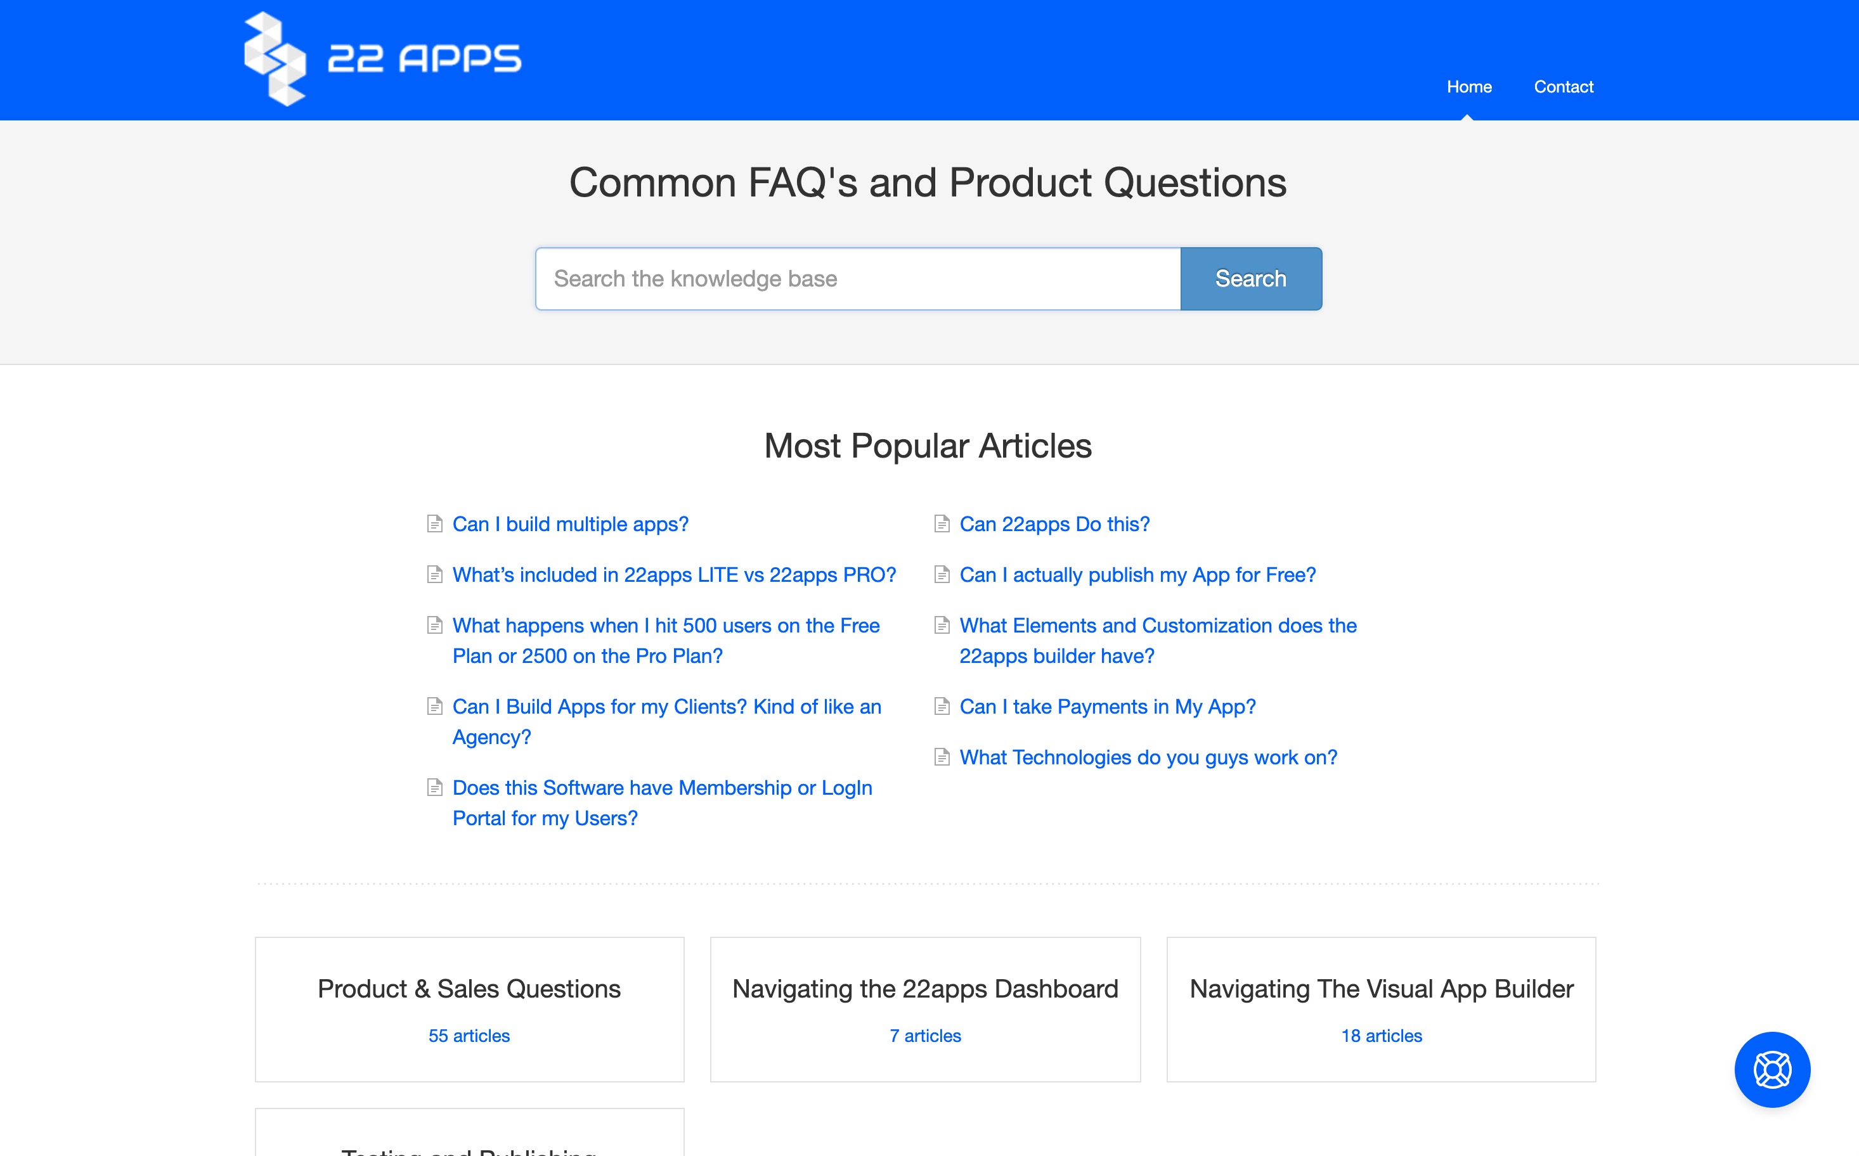Open the Contact page from navigation
The height and width of the screenshot is (1156, 1859).
pos(1563,87)
